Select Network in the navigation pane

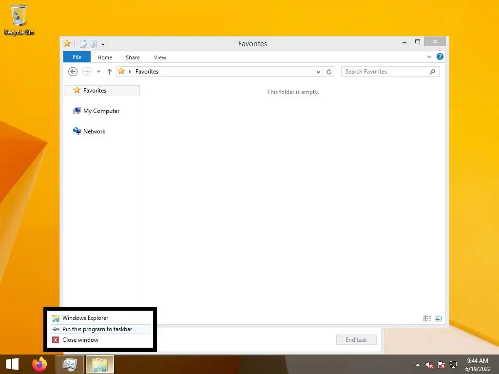[89, 131]
